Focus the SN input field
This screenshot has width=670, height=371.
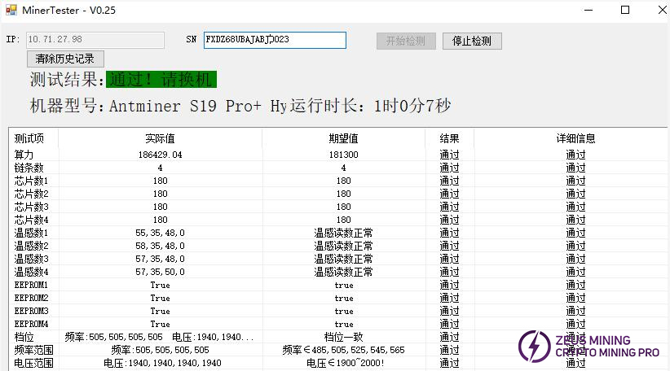(275, 40)
